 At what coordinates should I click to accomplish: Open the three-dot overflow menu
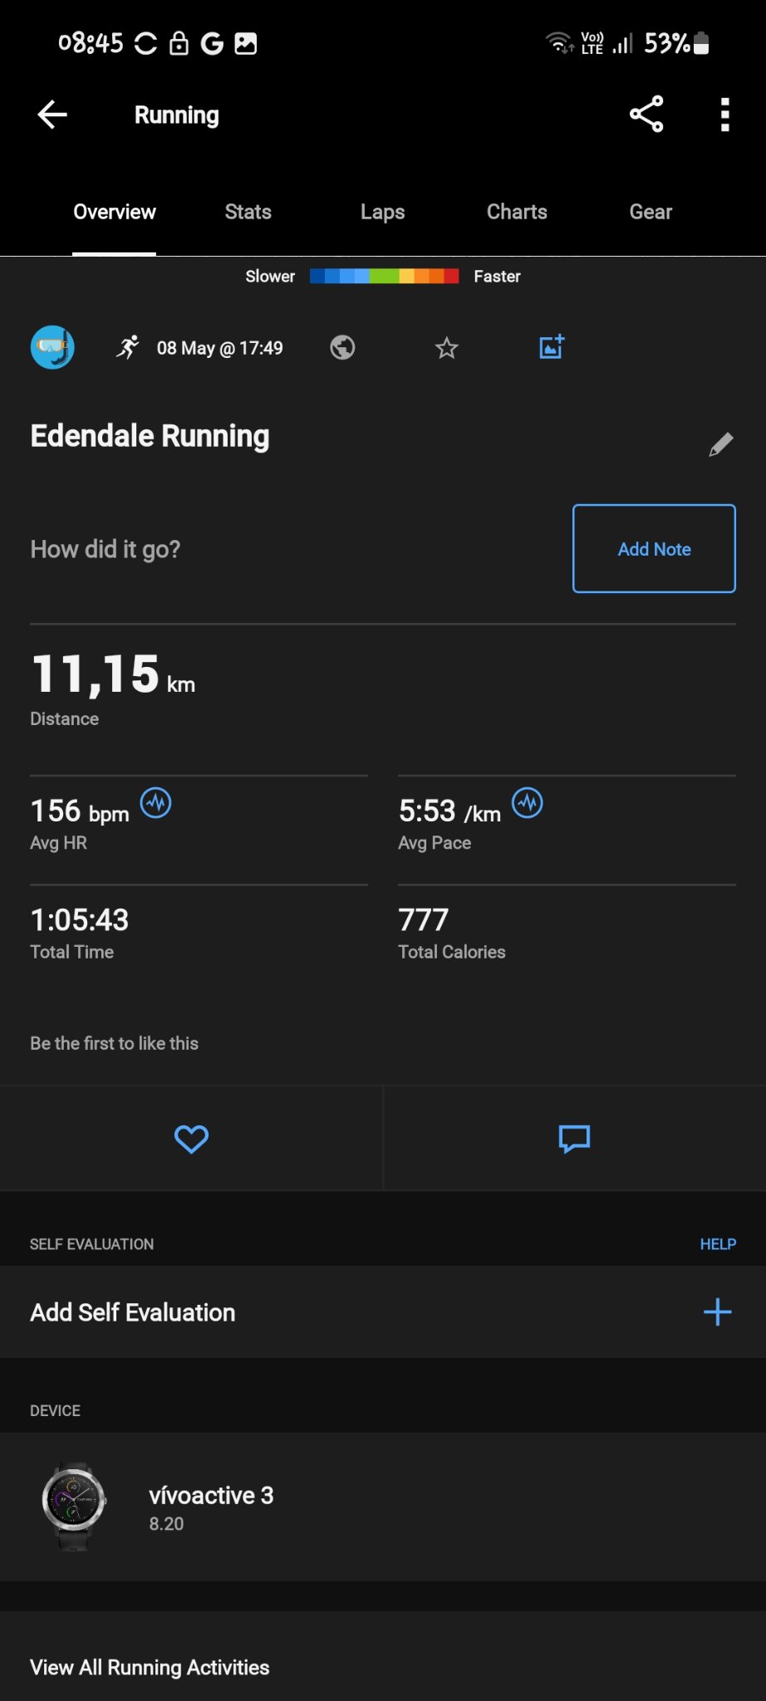[724, 115]
